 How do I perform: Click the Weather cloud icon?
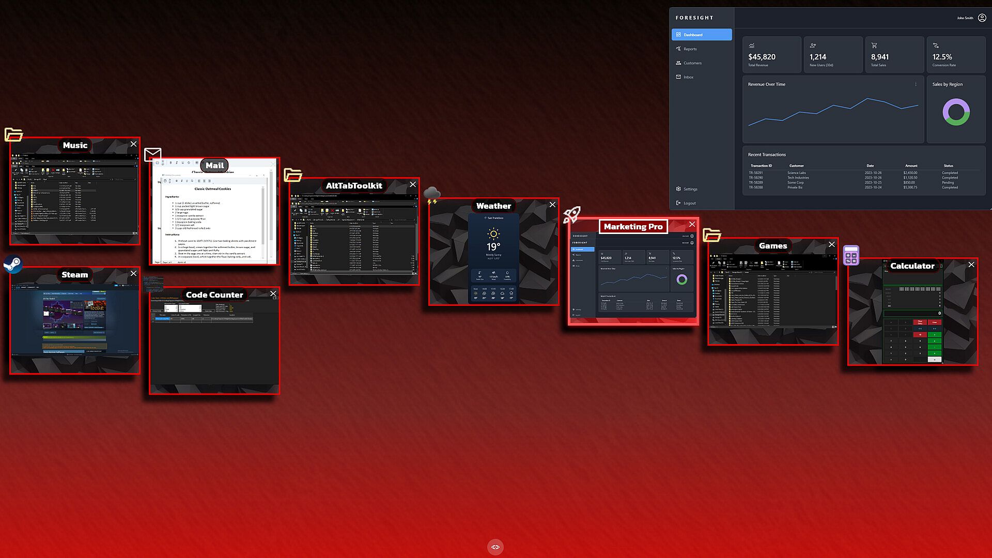point(432,195)
